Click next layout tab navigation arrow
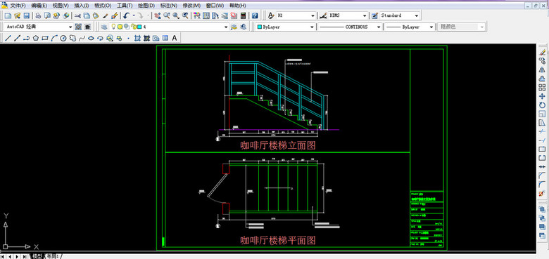This screenshot has height=259, width=549. click(x=18, y=257)
